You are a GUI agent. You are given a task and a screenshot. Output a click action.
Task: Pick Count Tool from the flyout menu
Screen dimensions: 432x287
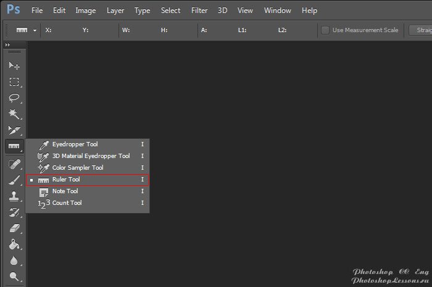point(67,203)
